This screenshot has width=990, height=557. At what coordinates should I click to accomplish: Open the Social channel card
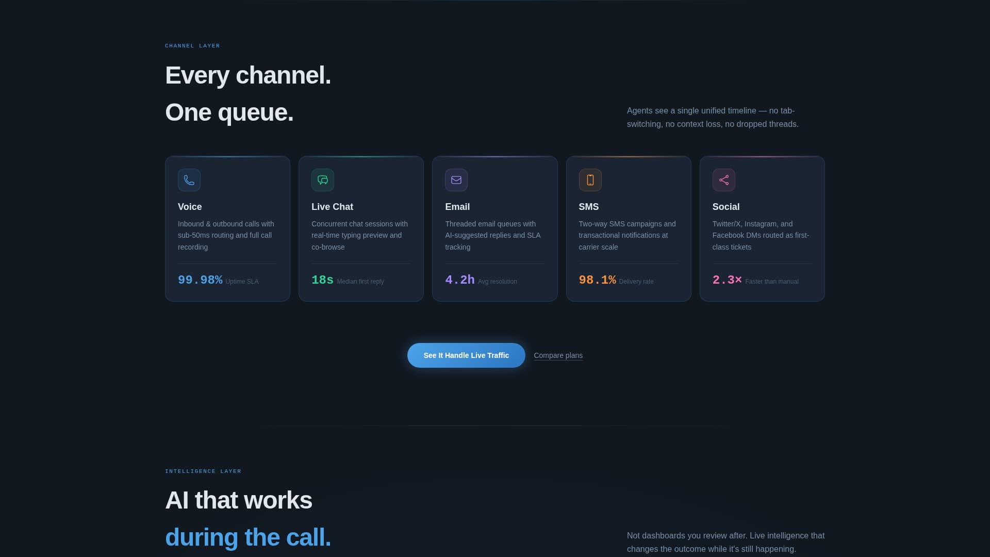762,228
